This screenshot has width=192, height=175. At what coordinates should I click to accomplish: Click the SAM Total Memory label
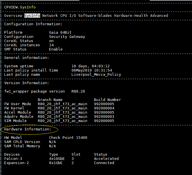(x=22, y=146)
